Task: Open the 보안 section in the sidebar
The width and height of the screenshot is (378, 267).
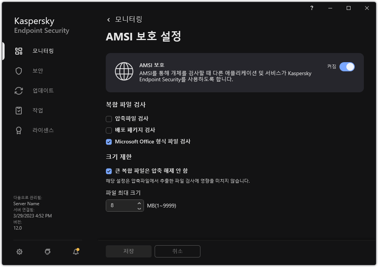Action: [18, 71]
